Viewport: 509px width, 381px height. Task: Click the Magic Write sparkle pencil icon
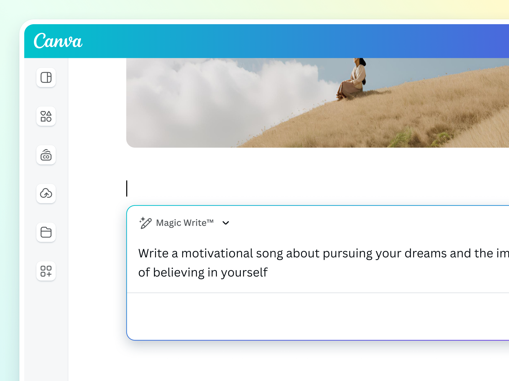145,223
